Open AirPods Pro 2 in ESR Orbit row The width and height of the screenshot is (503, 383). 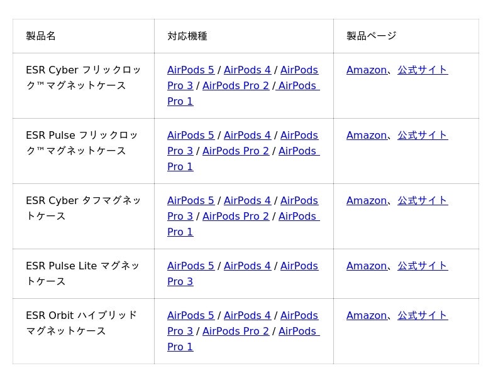tap(235, 331)
